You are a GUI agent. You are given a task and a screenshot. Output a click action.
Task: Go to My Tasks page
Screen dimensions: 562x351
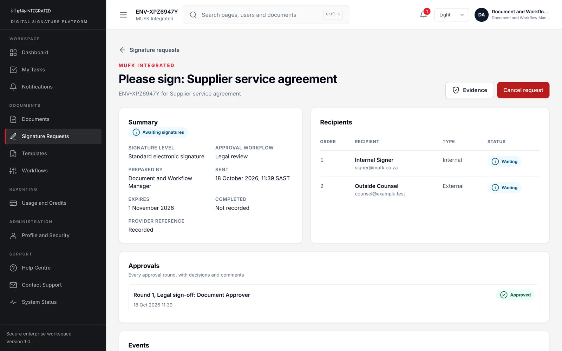[x=53, y=70]
